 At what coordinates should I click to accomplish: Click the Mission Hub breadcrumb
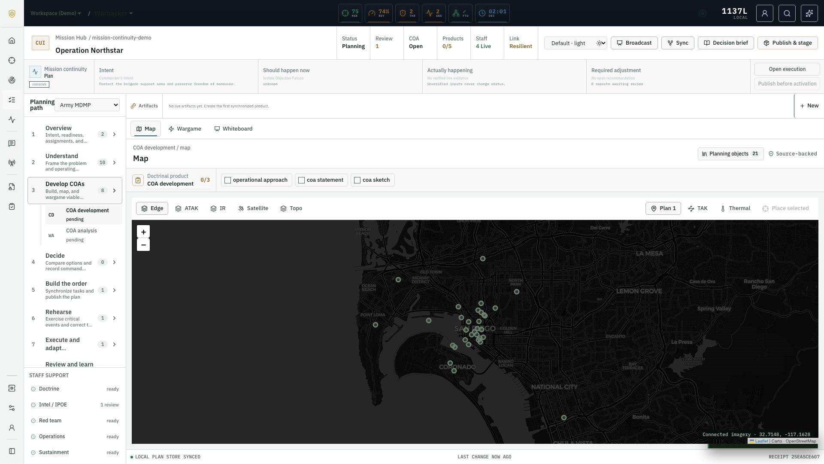[x=71, y=38]
